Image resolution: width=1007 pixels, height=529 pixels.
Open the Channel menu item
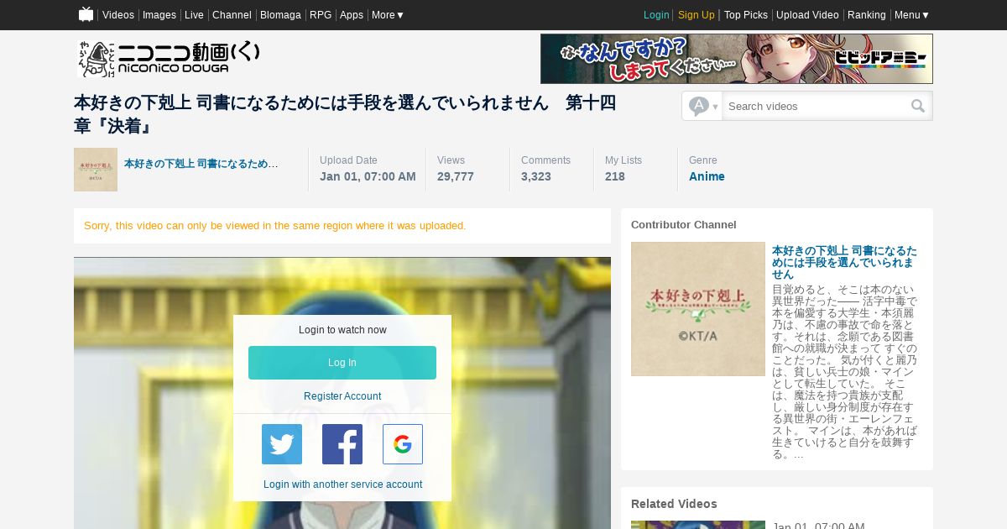pyautogui.click(x=232, y=15)
